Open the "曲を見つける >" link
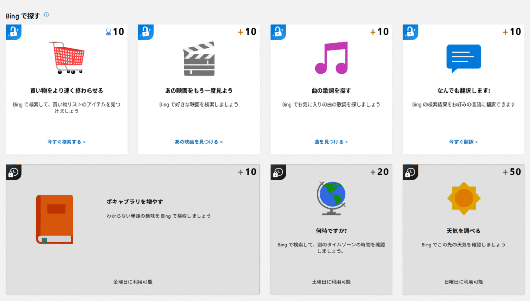 [x=331, y=142]
